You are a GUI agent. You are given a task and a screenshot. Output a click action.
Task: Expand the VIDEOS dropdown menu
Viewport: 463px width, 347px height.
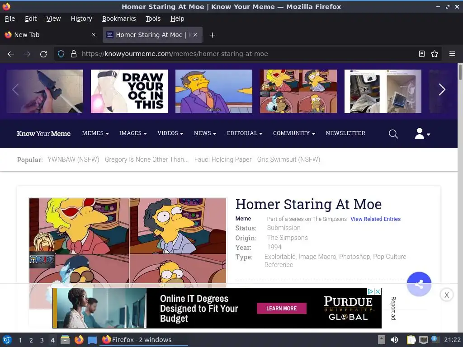(170, 133)
